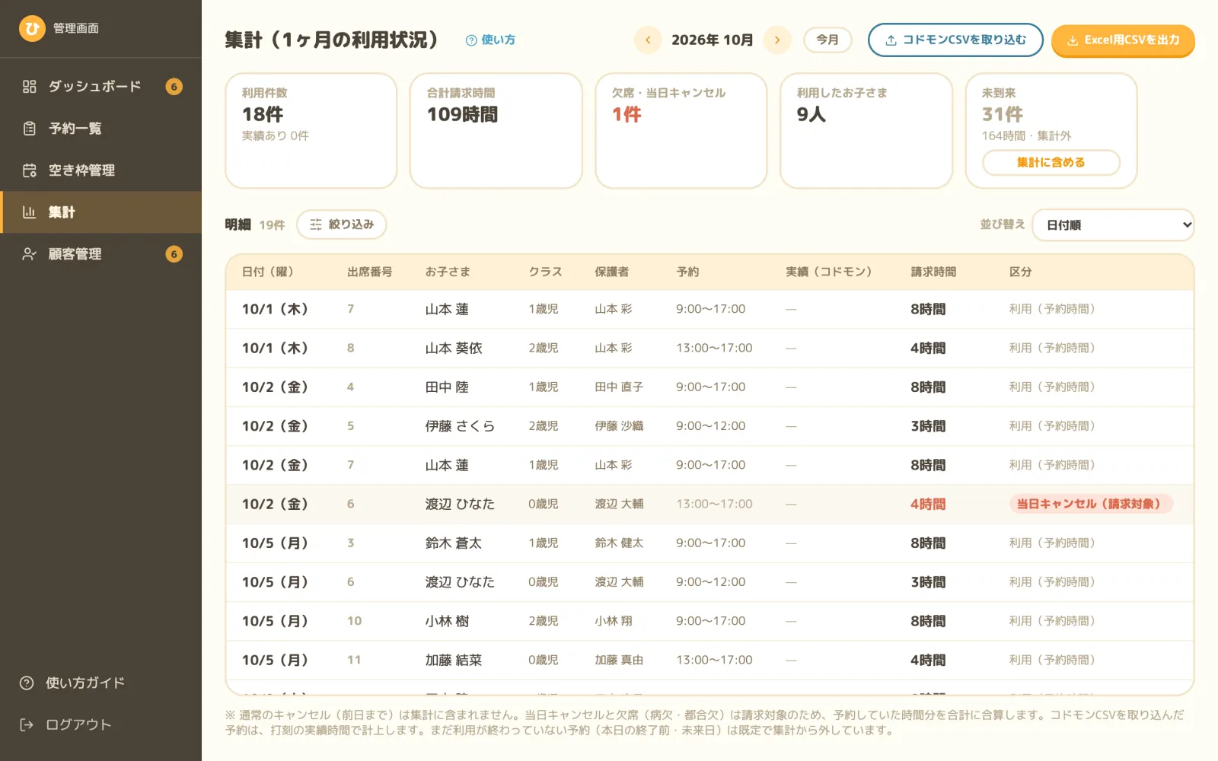The image size is (1218, 761).
Task: Click the 請求時間 column header
Action: (x=933, y=272)
